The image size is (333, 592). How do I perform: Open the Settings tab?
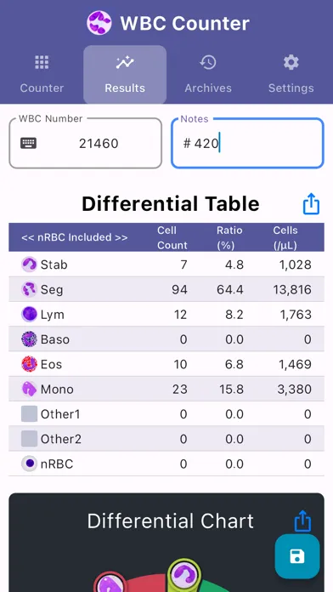291,74
